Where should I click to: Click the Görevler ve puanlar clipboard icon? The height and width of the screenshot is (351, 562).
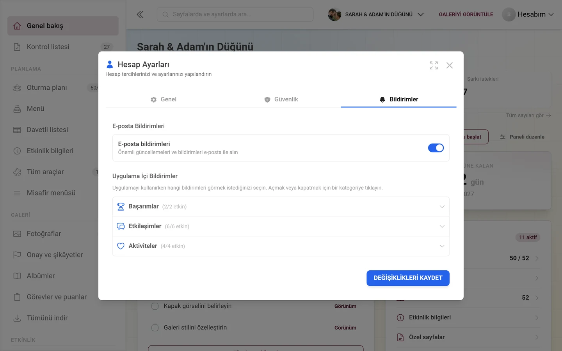pos(17,297)
